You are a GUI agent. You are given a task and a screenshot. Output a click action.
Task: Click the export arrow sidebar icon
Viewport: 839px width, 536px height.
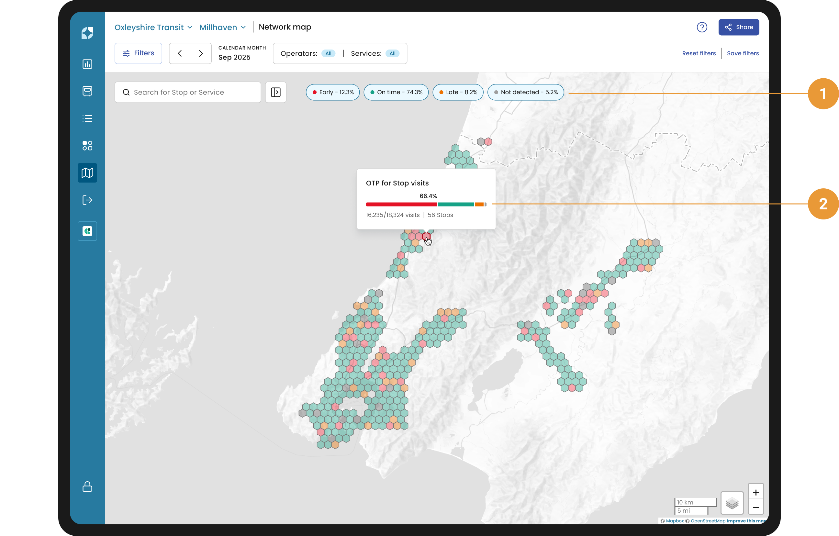87,200
